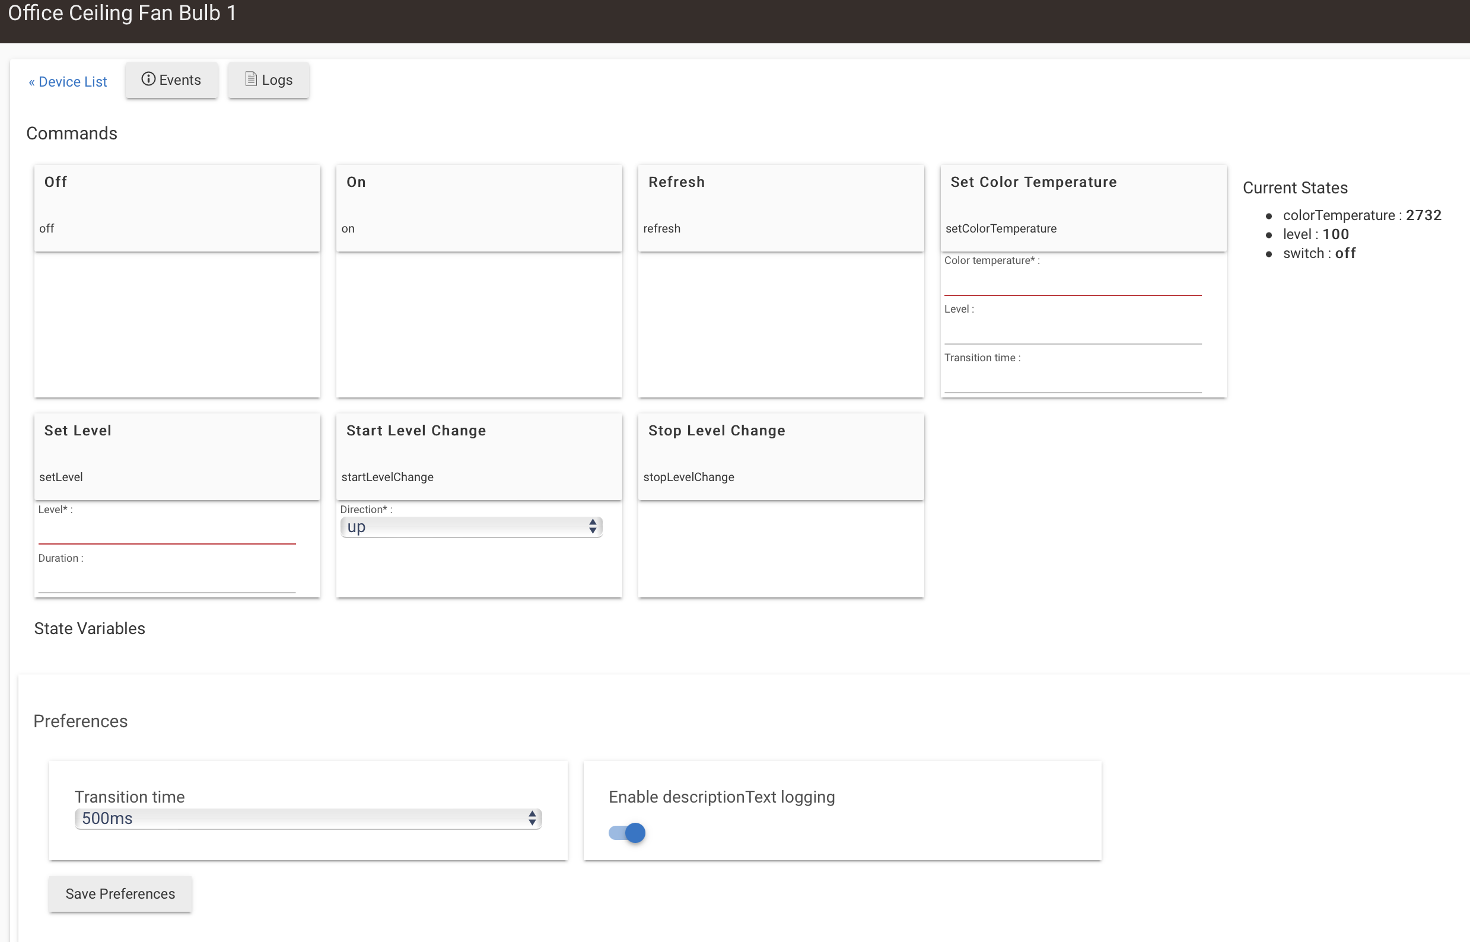Screen dimensions: 1470x942
Task: Click the Direction dropdown stepper arrows
Action: 592,527
